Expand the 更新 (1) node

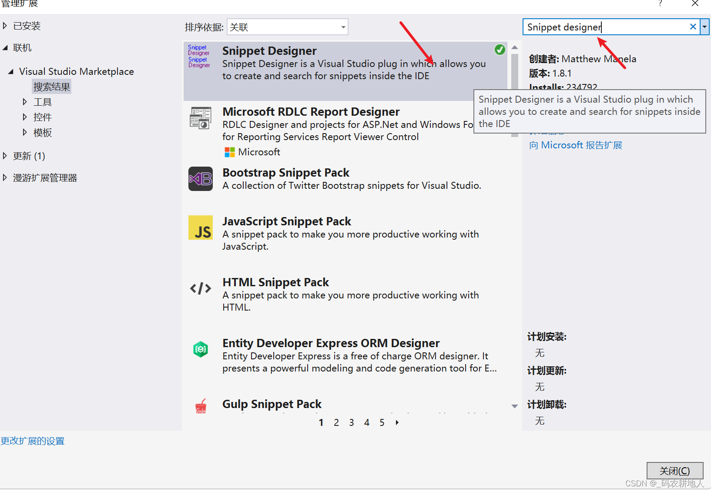5,156
